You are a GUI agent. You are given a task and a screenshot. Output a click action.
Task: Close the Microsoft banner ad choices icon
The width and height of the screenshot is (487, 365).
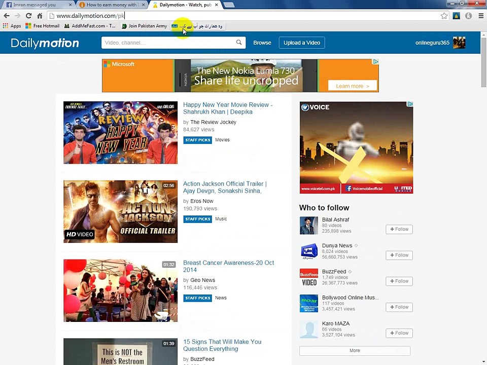click(375, 62)
